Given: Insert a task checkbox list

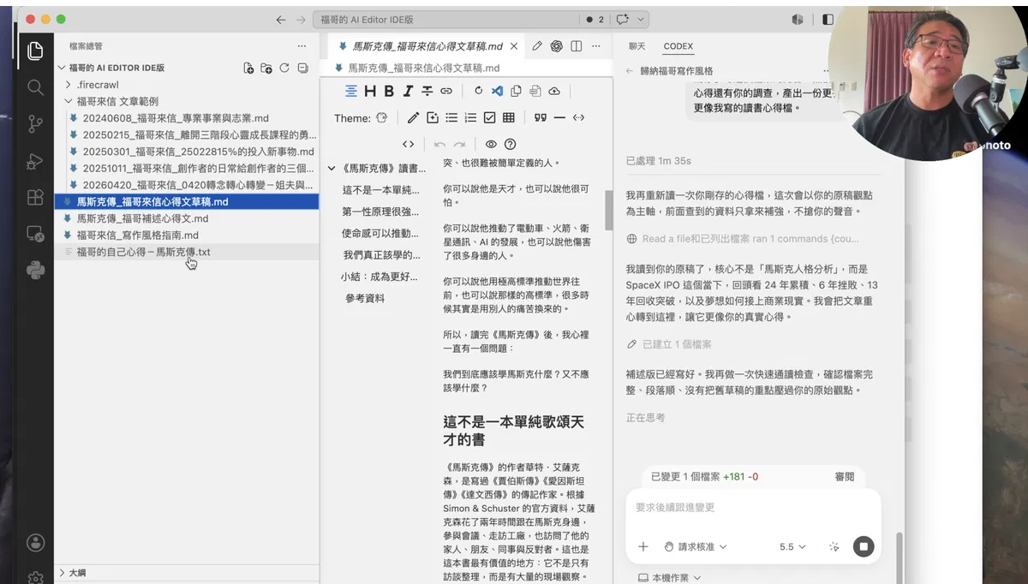Looking at the screenshot, I should [490, 117].
